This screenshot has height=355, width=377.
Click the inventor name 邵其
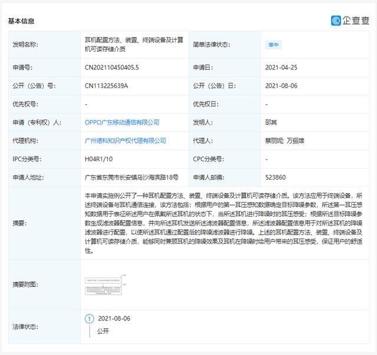pos(271,122)
